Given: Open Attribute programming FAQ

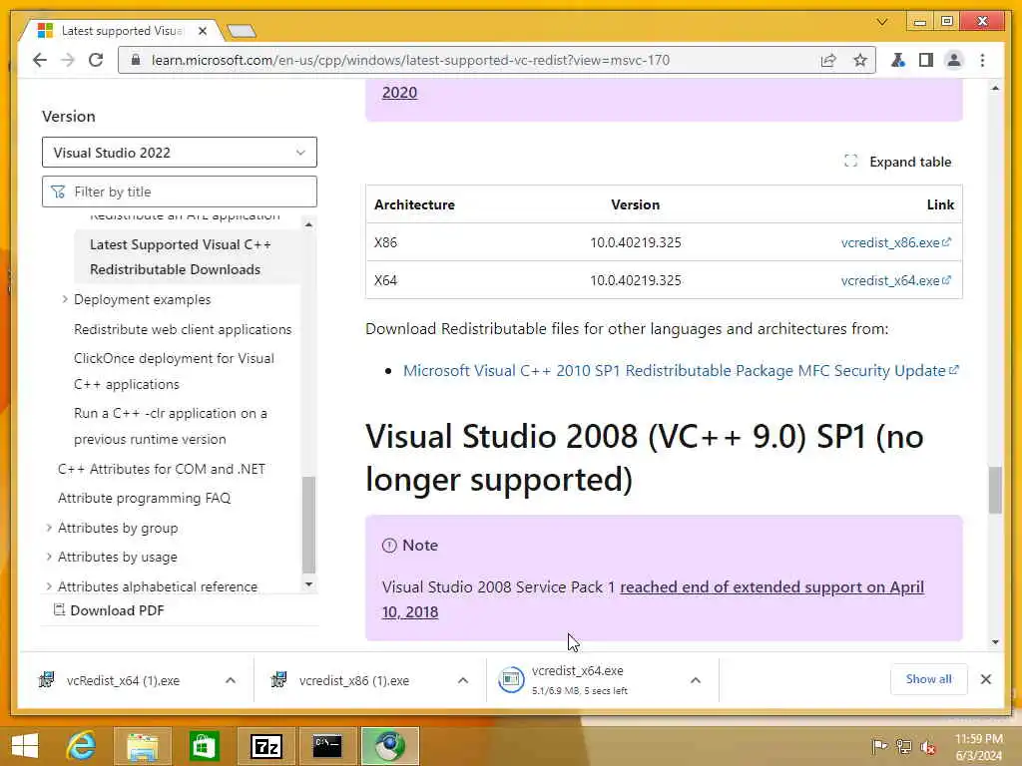Looking at the screenshot, I should tap(144, 498).
